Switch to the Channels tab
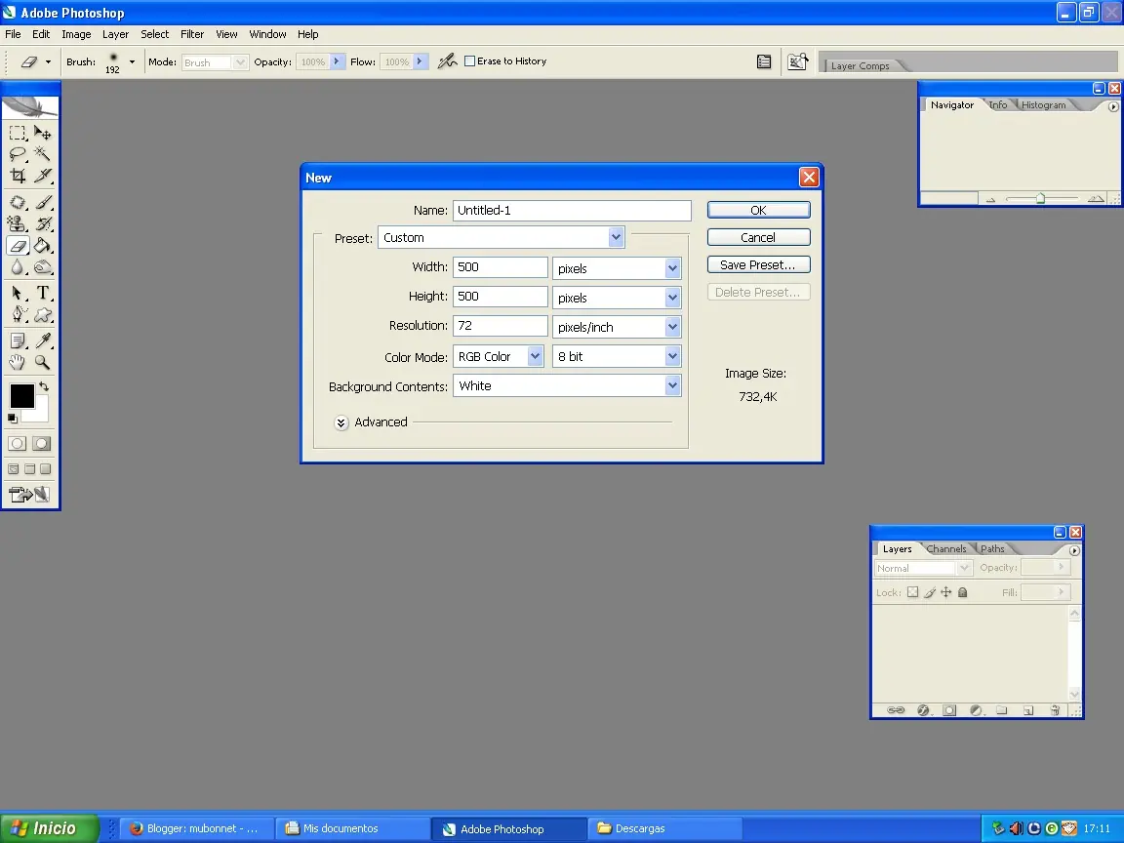 946,549
